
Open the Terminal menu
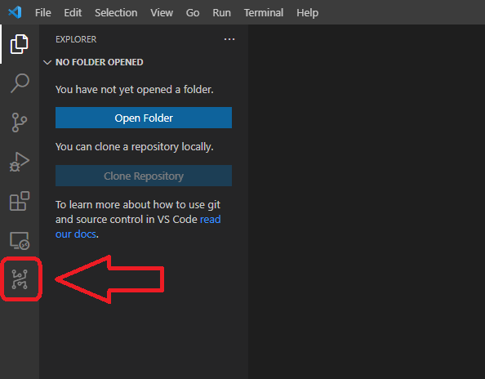(264, 13)
